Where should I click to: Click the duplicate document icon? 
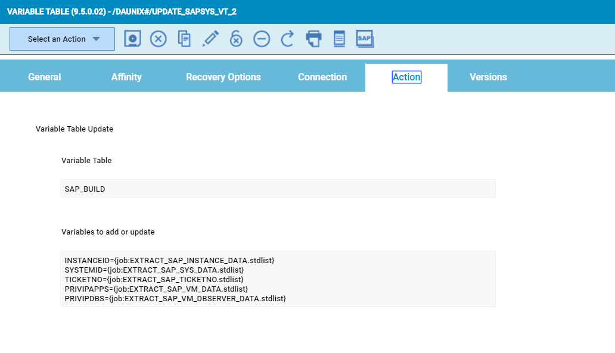point(184,39)
